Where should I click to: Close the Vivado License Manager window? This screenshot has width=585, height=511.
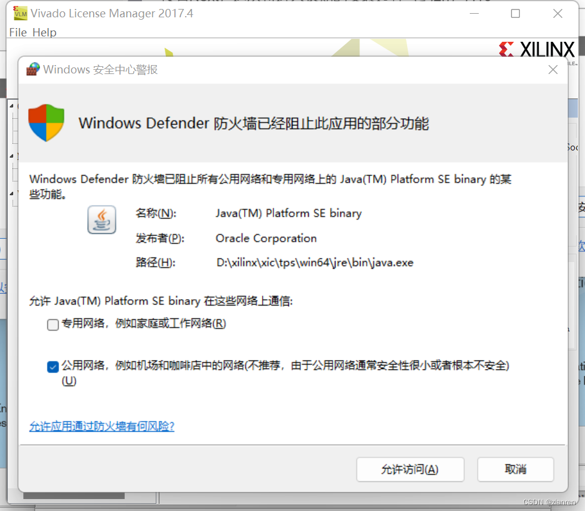(558, 13)
